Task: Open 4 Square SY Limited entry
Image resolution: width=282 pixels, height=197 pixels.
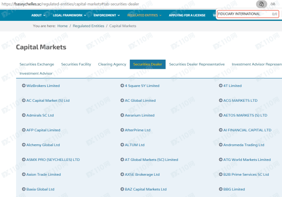Action: (142, 86)
